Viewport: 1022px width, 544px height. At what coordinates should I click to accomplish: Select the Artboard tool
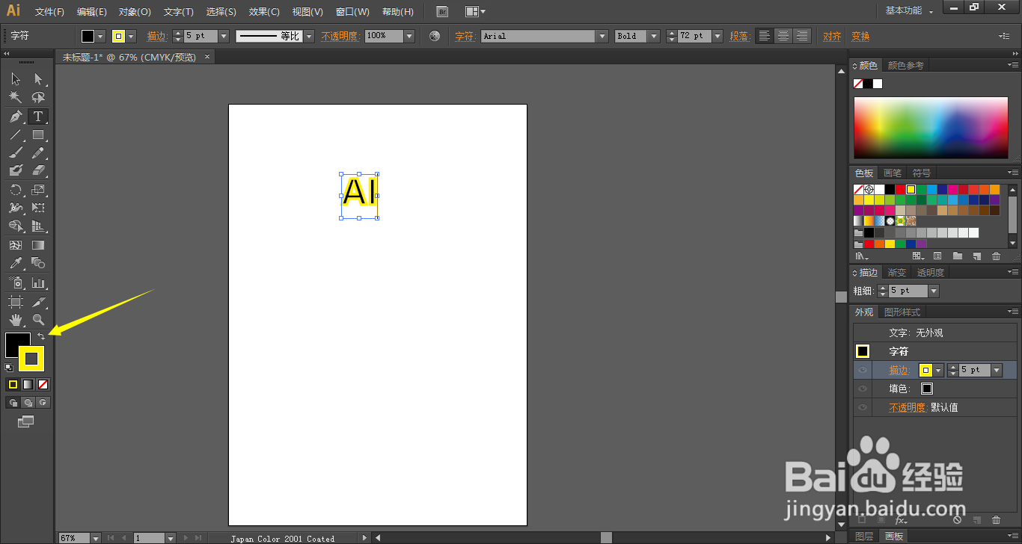(x=16, y=302)
